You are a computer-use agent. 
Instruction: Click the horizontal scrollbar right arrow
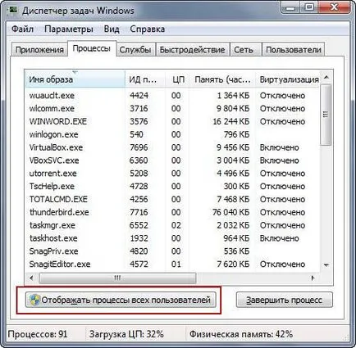[313, 278]
